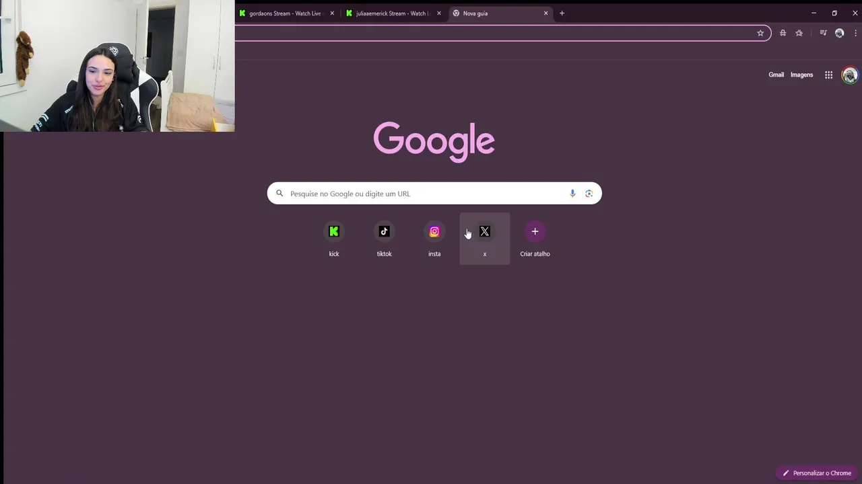This screenshot has height=484, width=862.
Task: Open a new tab with plus button
Action: click(x=562, y=13)
